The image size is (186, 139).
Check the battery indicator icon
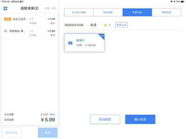point(183,2)
